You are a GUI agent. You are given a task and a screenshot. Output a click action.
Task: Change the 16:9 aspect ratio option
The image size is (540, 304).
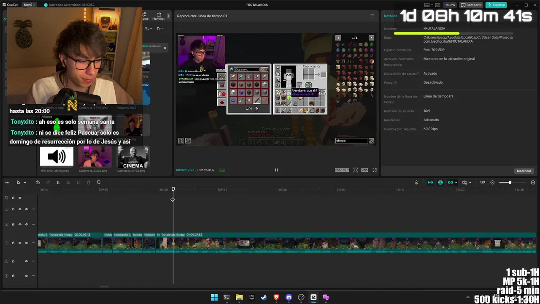tap(364, 170)
